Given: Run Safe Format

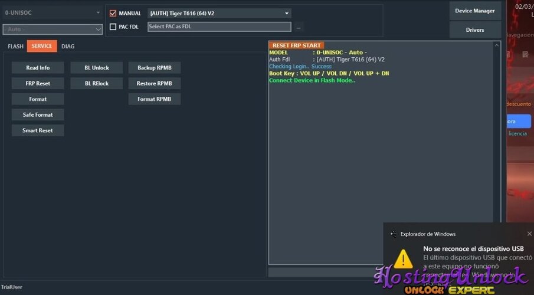Looking at the screenshot, I should point(38,115).
